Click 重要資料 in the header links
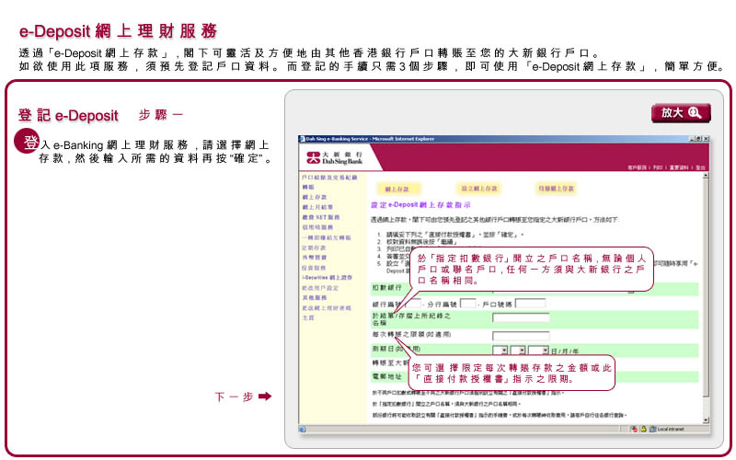 [680, 167]
